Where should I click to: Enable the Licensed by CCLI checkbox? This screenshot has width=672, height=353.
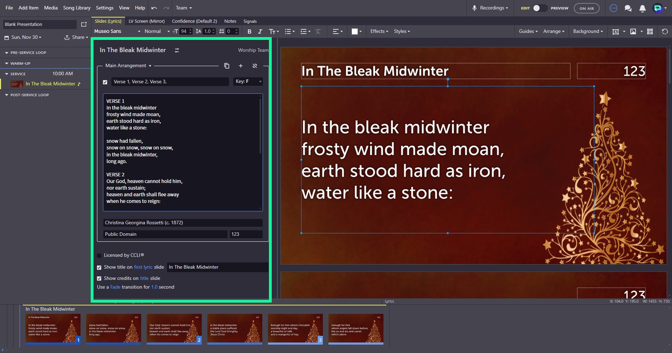click(99, 255)
